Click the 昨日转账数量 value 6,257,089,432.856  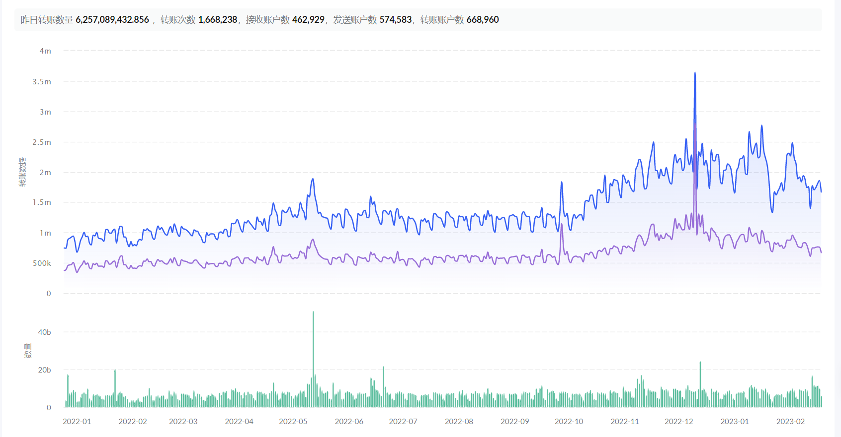coord(112,20)
